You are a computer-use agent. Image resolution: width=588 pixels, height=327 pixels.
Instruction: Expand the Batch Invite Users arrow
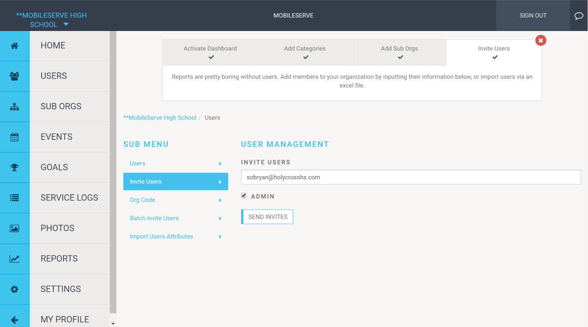[x=220, y=218]
